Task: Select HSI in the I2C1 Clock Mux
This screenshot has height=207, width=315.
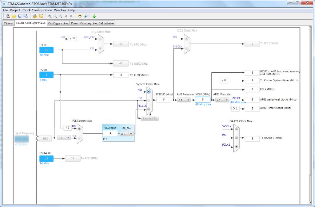Action: (187, 39)
